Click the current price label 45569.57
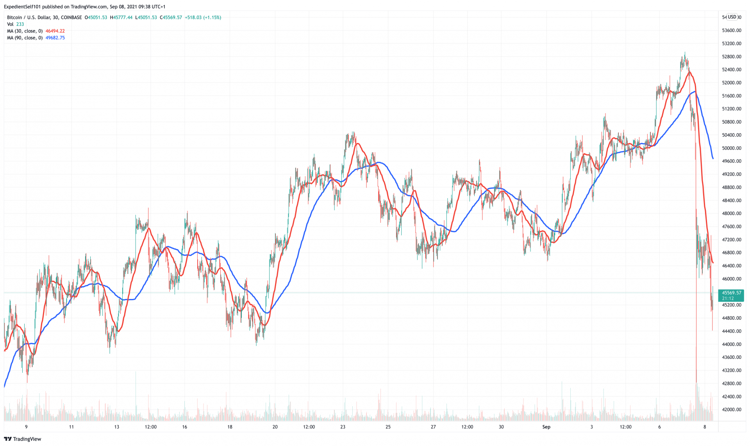This screenshot has height=446, width=750. pyautogui.click(x=731, y=293)
